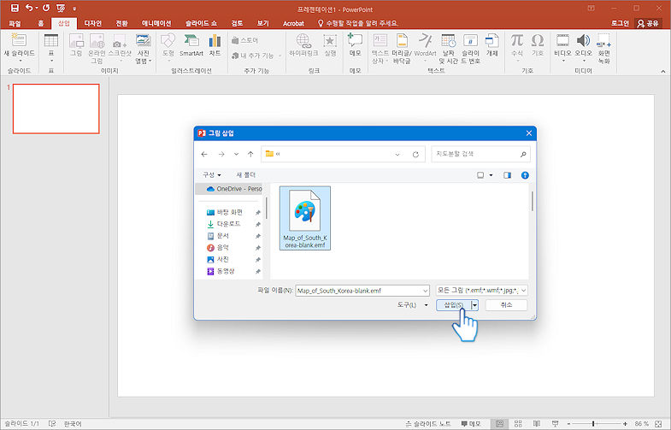Open the Insert (삽입) button dropdown arrow
671x430 pixels.
click(x=474, y=305)
